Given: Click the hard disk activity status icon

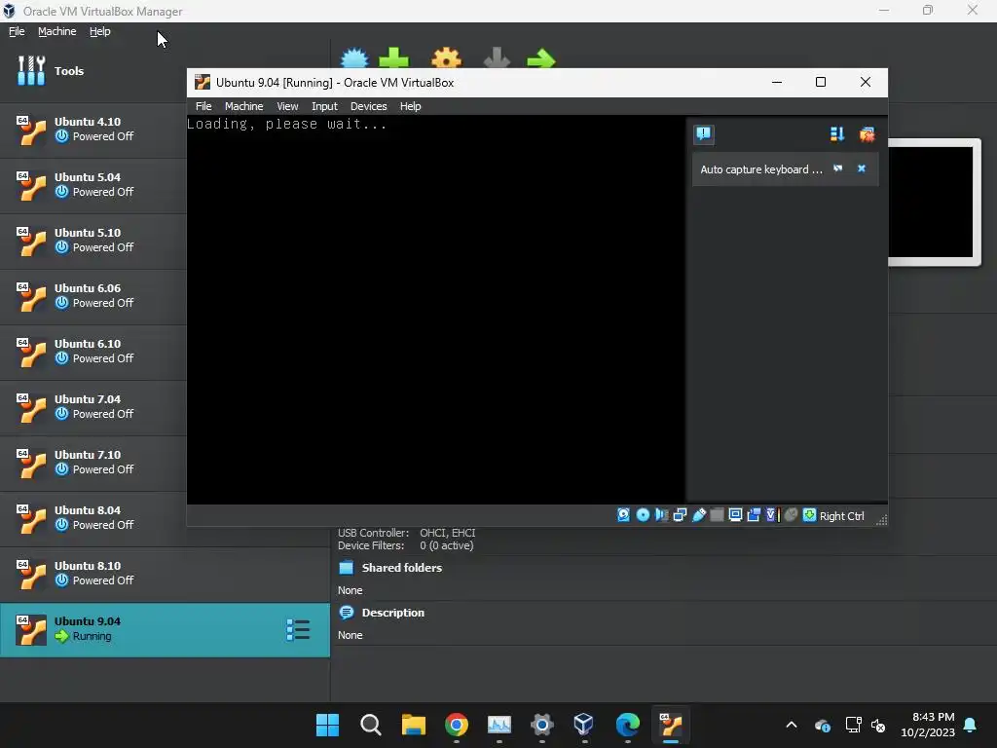Looking at the screenshot, I should 624,515.
